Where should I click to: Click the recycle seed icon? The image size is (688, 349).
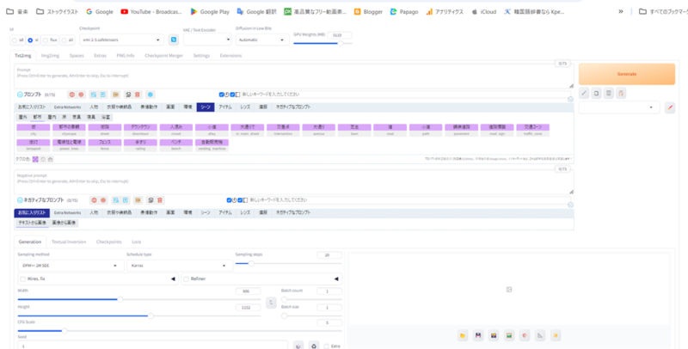click(x=314, y=346)
